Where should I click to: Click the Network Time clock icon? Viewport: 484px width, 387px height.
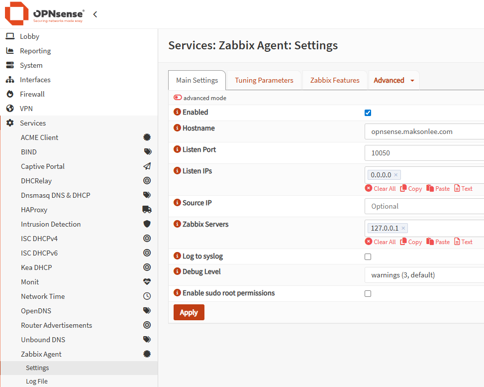[x=147, y=296]
